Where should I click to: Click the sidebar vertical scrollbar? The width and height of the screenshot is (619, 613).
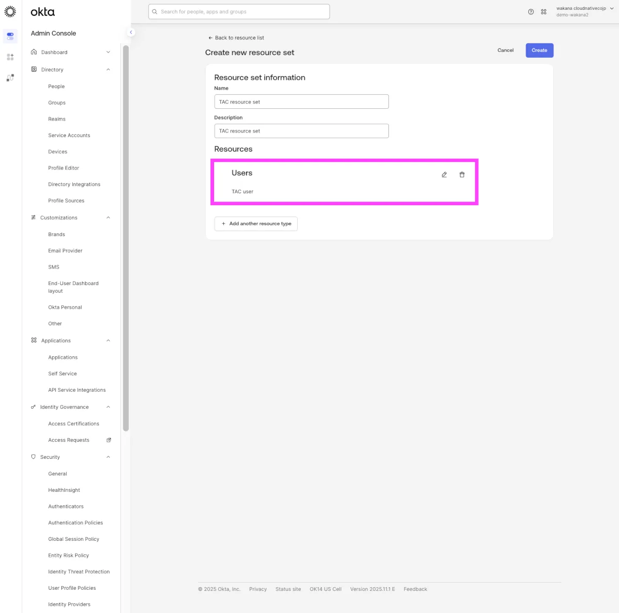tap(126, 237)
